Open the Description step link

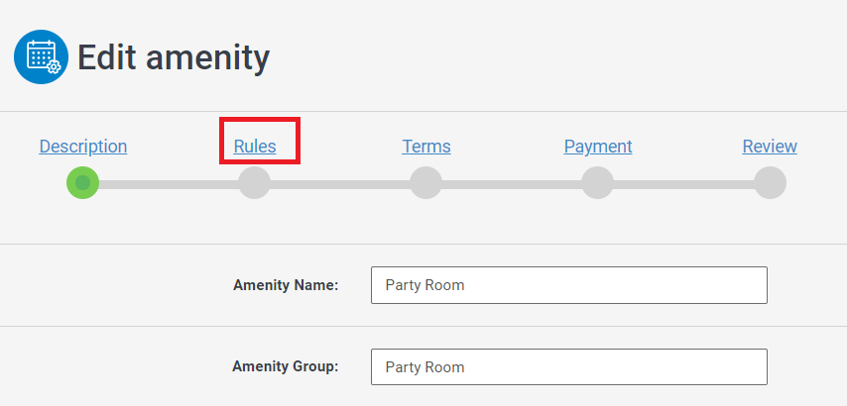[83, 147]
